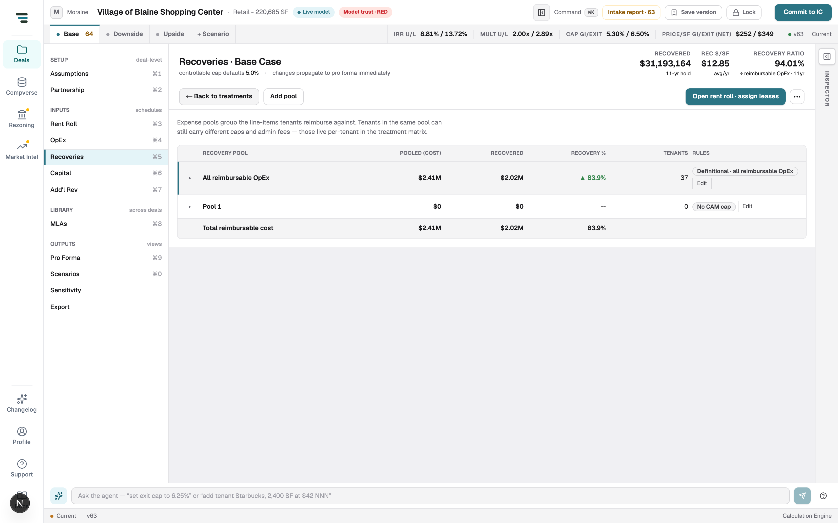Screen dimensions: 838x523
Task: Open Changelog sparkle icon
Action: pos(22,399)
